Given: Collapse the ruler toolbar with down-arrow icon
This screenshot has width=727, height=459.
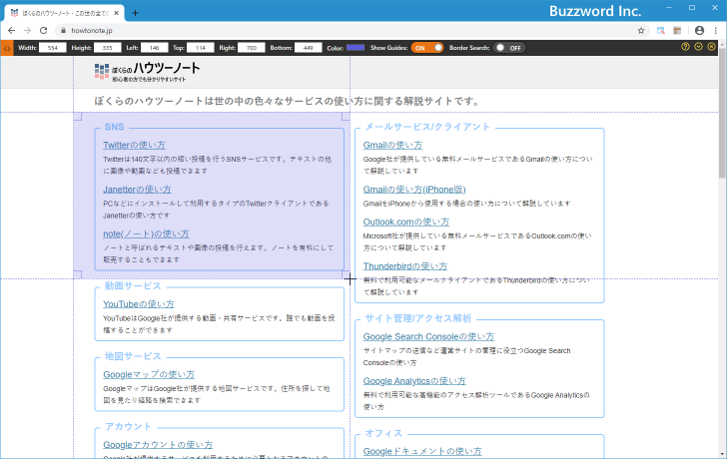Looking at the screenshot, I should [698, 47].
